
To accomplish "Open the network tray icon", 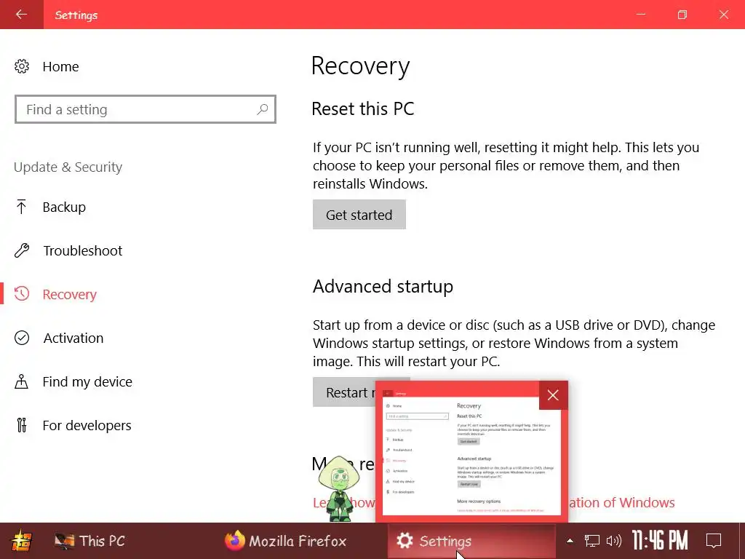I will [x=591, y=541].
